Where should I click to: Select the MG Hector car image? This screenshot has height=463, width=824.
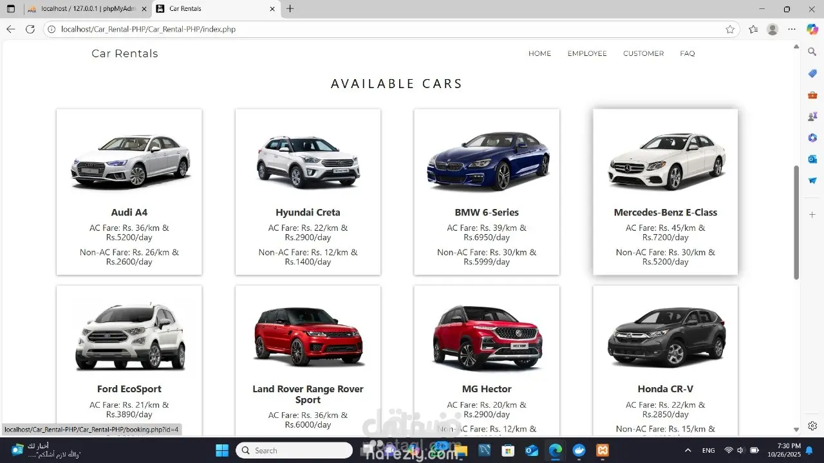487,338
